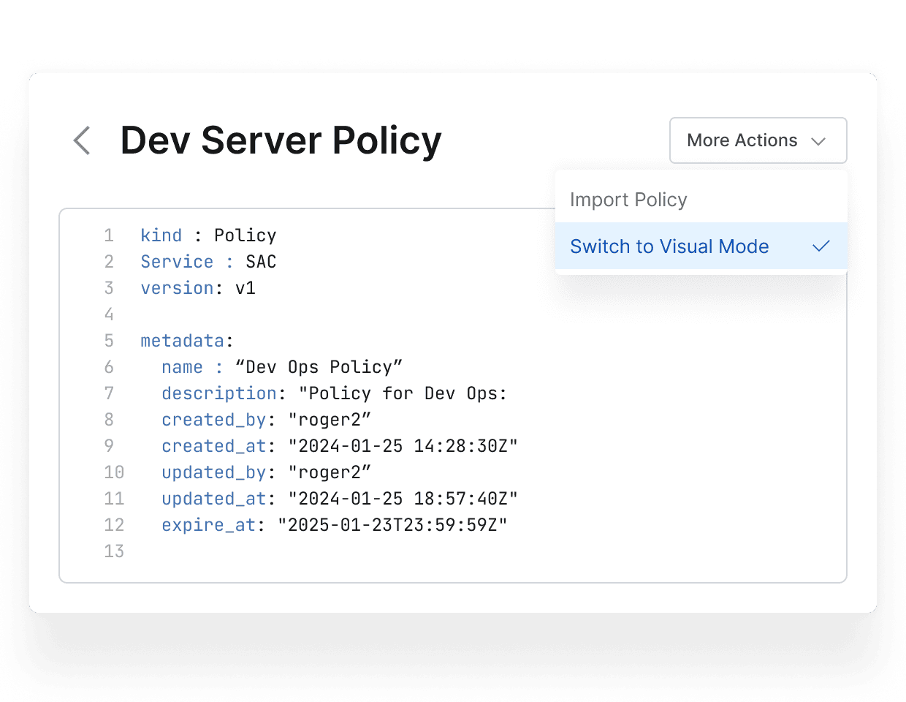Click the updated_by line in the editor
This screenshot has height=702, width=906.
tap(266, 472)
